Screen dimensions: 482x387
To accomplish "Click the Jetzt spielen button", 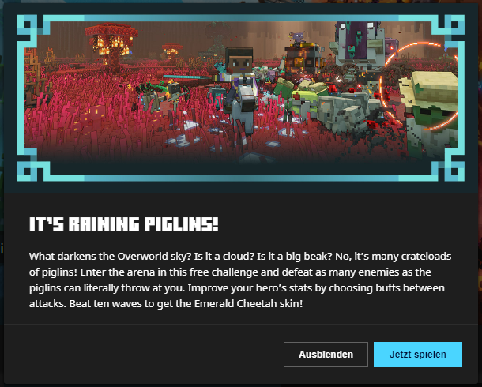I will click(418, 355).
